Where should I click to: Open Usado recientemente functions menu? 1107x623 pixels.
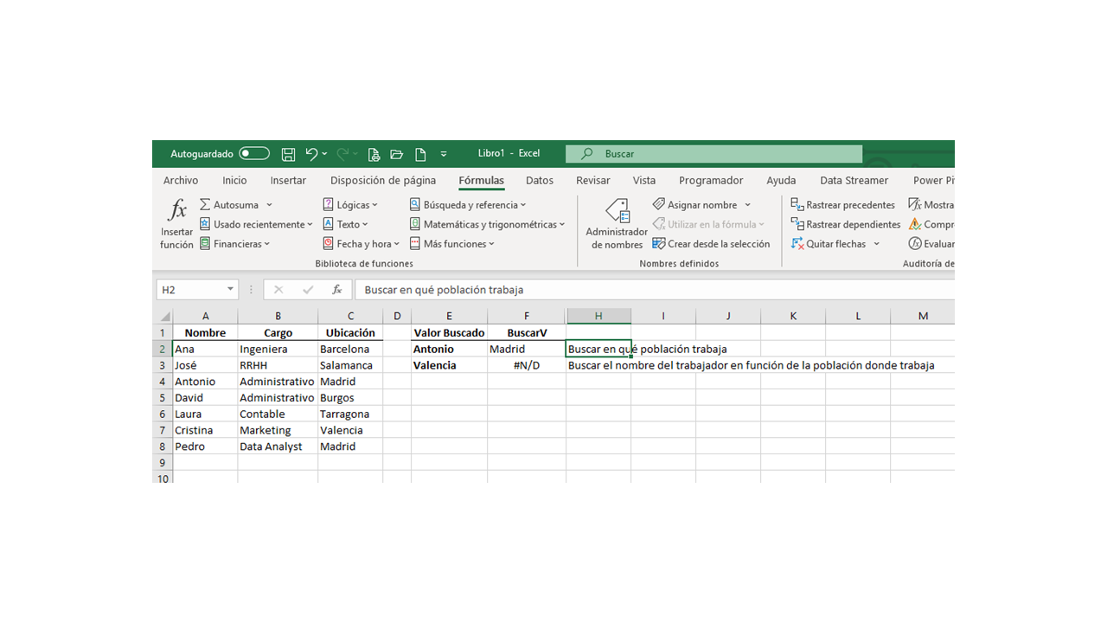click(x=256, y=224)
